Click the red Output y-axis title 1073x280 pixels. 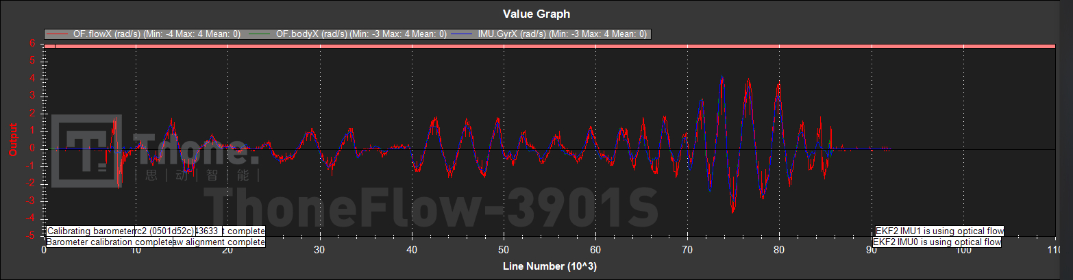12,139
